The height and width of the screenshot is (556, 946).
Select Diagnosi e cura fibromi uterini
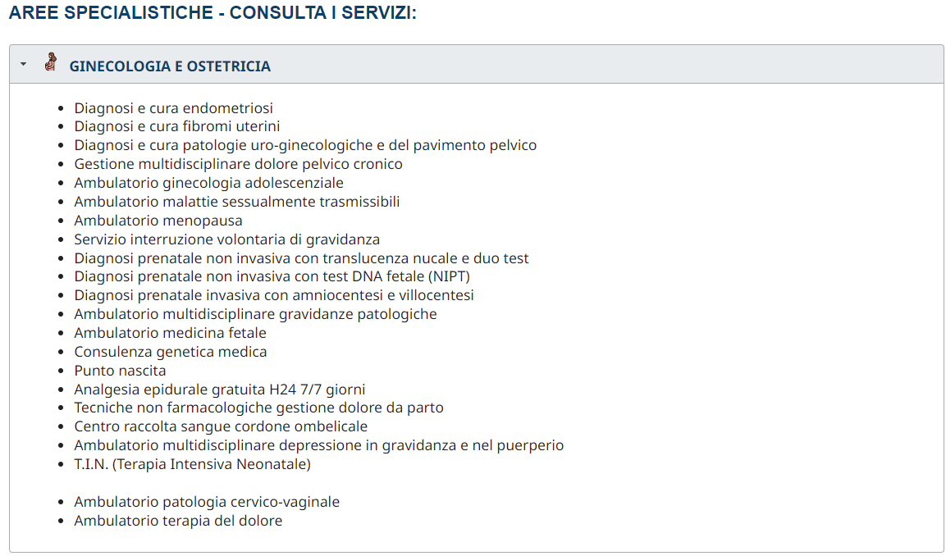[x=176, y=126]
